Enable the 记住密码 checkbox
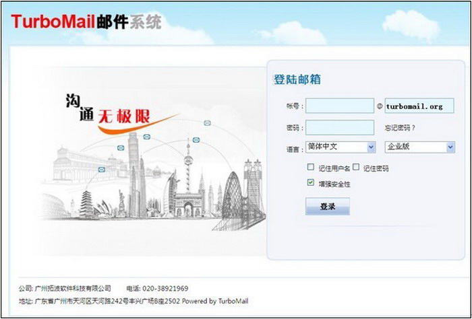The height and width of the screenshot is (319, 472). click(x=356, y=168)
